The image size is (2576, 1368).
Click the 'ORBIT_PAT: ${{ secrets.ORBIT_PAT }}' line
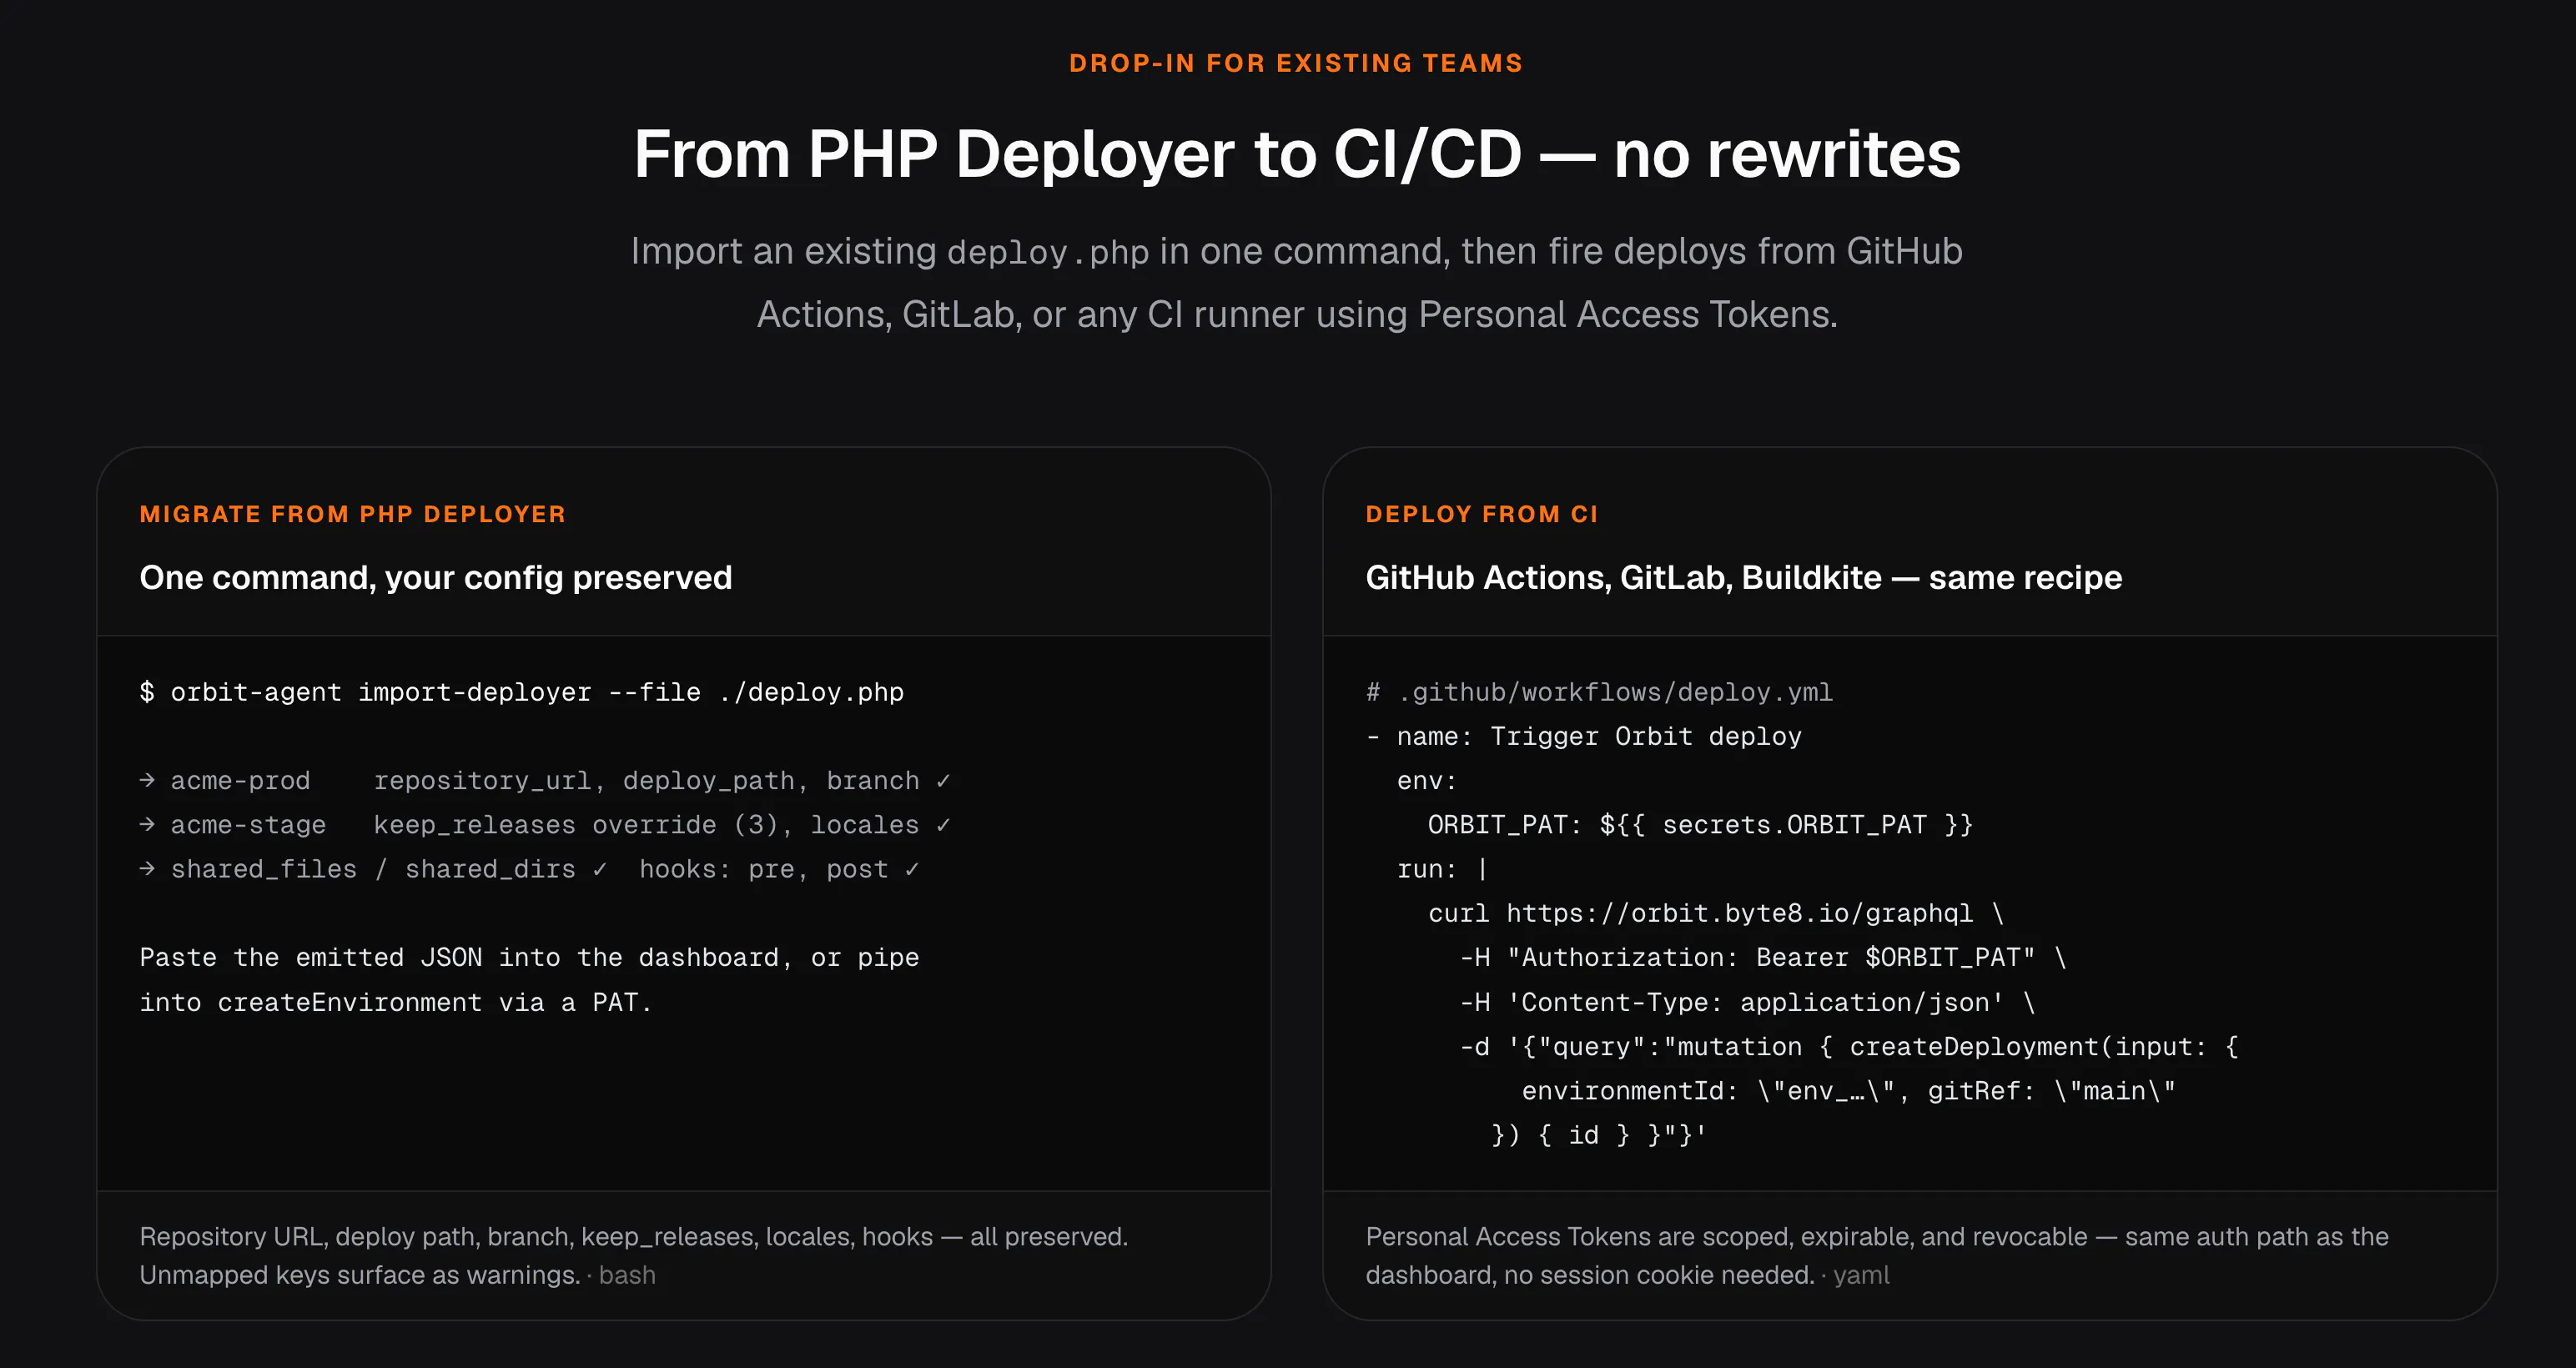click(x=1700, y=825)
